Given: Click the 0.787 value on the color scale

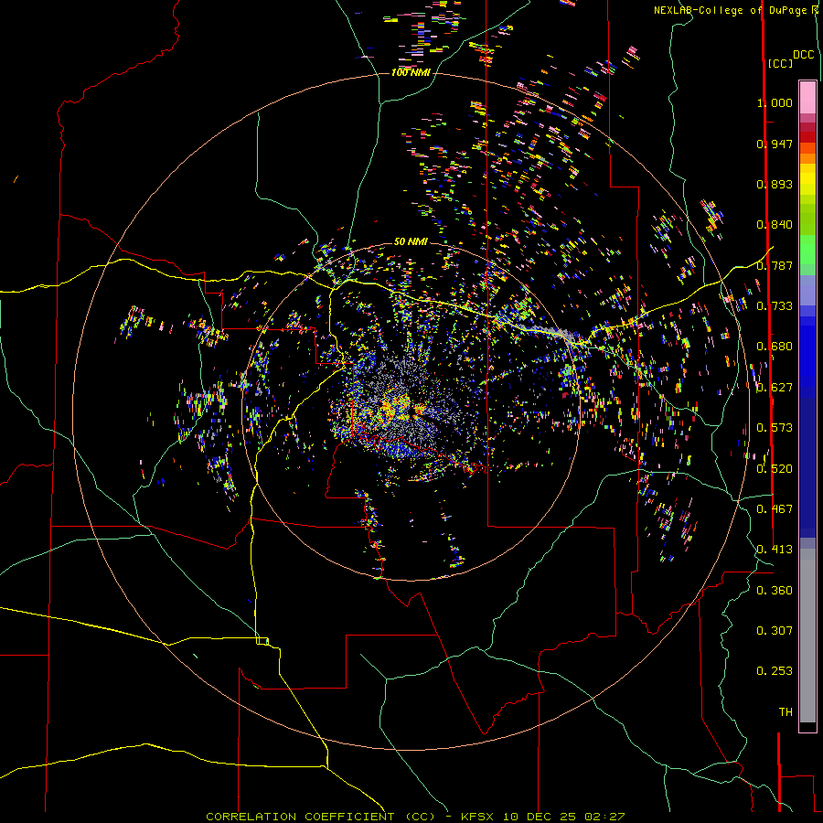Looking at the screenshot, I should click(775, 265).
